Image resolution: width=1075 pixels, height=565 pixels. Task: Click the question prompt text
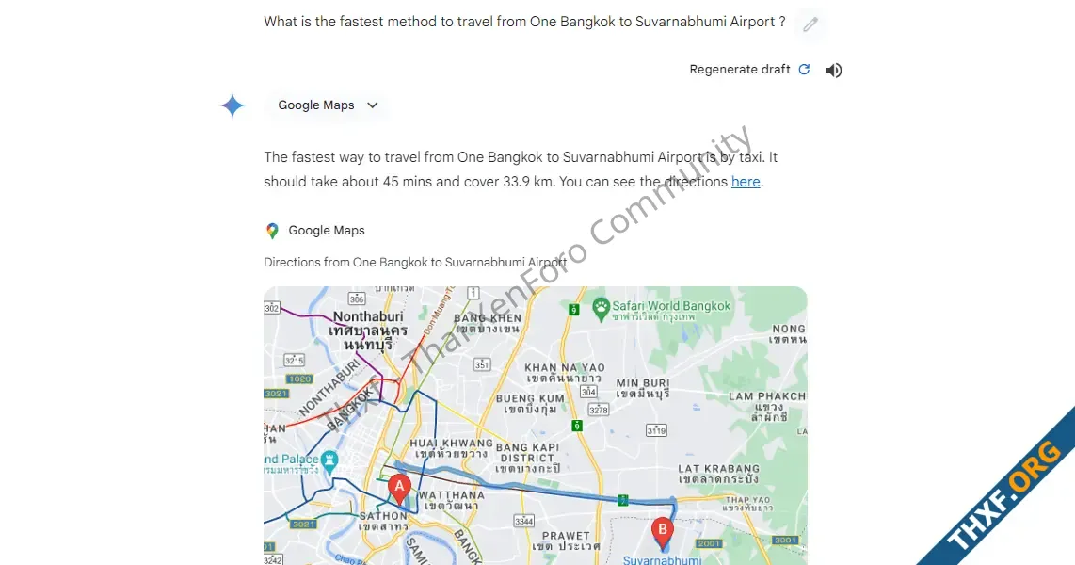pos(524,22)
